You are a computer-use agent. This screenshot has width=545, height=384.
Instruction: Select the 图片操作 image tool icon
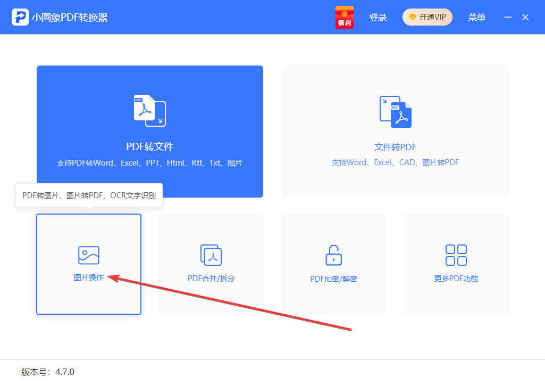(x=88, y=255)
